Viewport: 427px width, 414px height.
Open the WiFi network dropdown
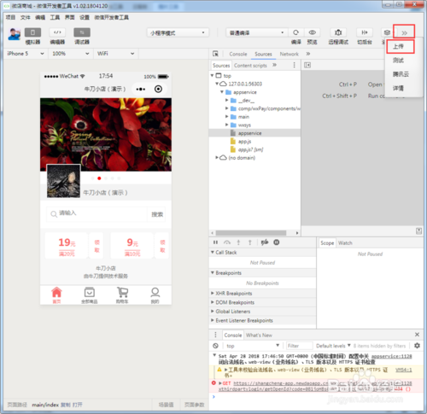[x=115, y=54]
